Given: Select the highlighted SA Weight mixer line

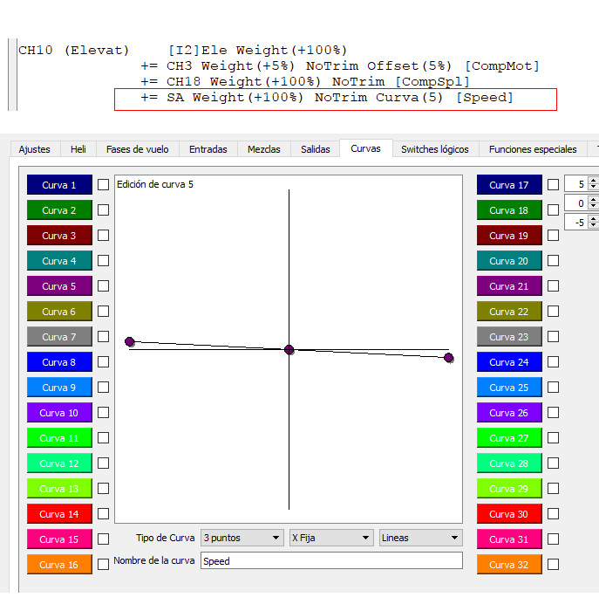Looking at the screenshot, I should [336, 98].
